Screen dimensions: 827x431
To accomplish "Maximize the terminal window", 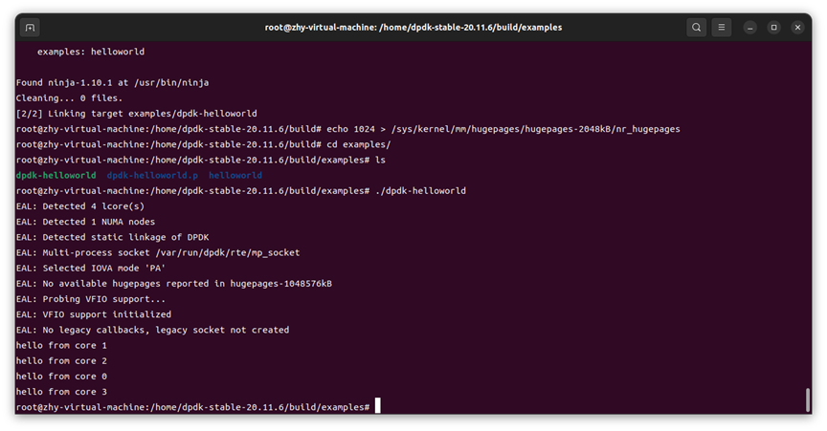I will point(774,28).
